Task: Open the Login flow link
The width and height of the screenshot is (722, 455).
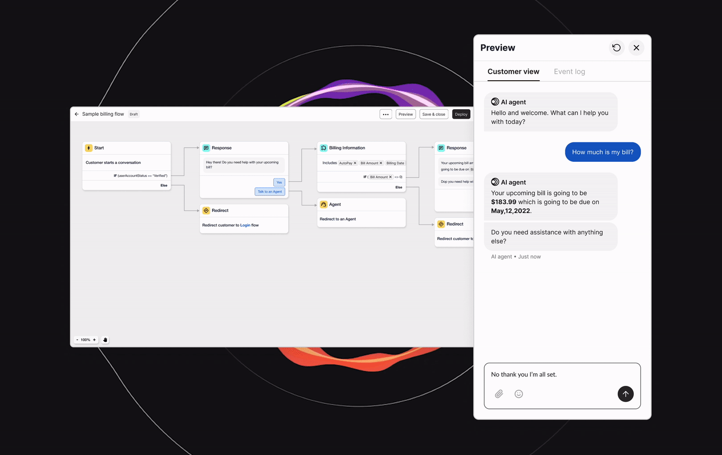Action: (x=245, y=225)
